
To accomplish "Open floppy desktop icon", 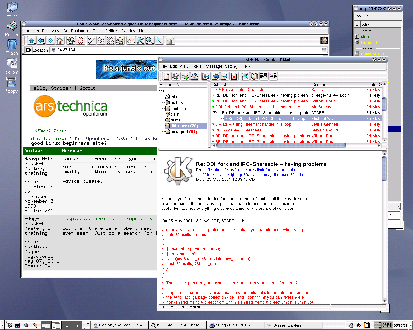I will click(x=12, y=85).
